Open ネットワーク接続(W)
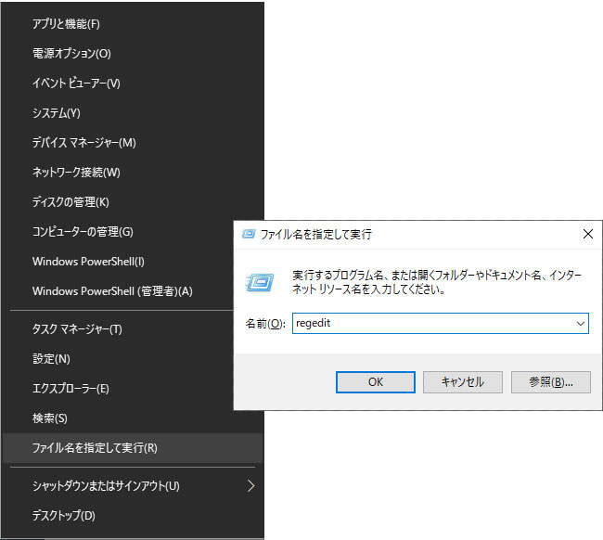The height and width of the screenshot is (540, 603). point(133,173)
